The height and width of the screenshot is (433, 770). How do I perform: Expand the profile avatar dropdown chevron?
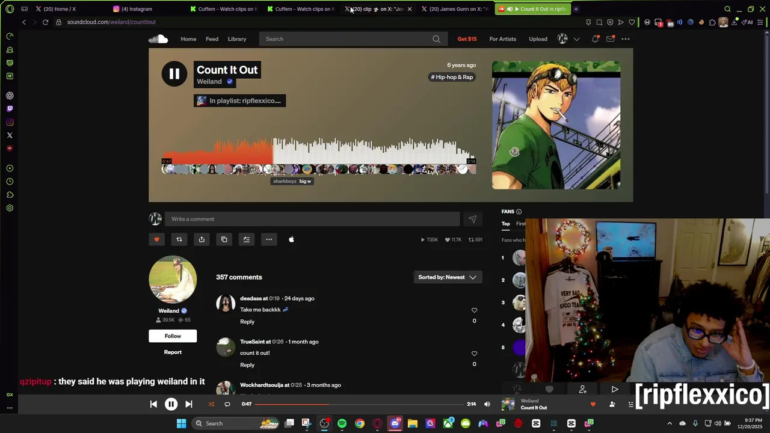576,39
